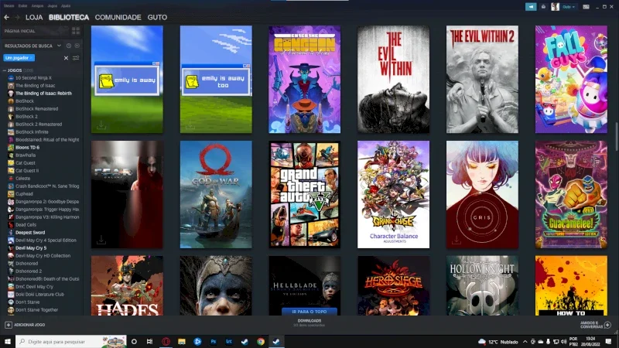This screenshot has width=619, height=348.
Task: Go to PÁGINA INICIAL library home
Action: (20, 31)
